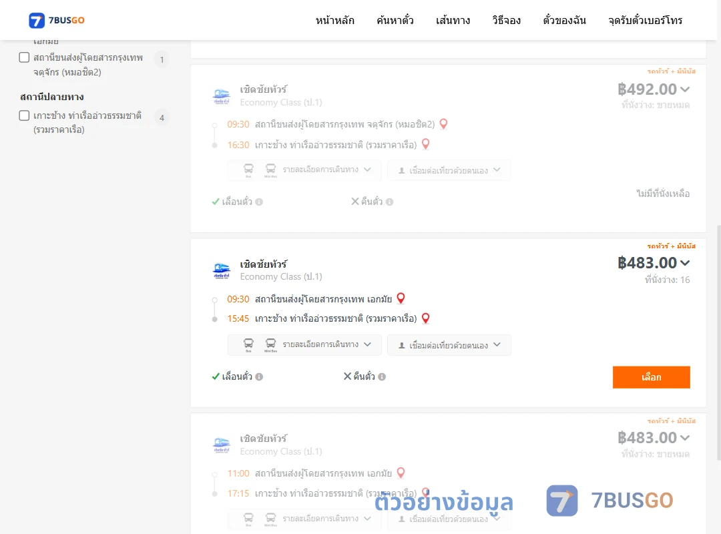The image size is (721, 534).
Task: Click bus icon on 11:00 departure card
Action: 248,519
